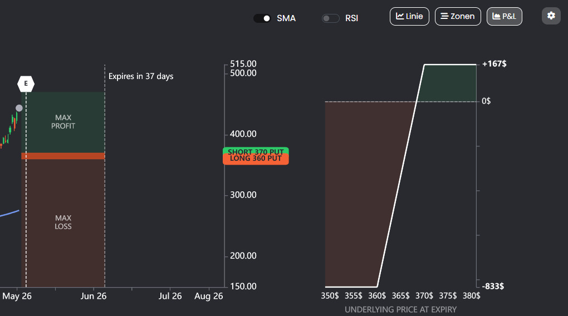Open the chart settings gear

[551, 16]
